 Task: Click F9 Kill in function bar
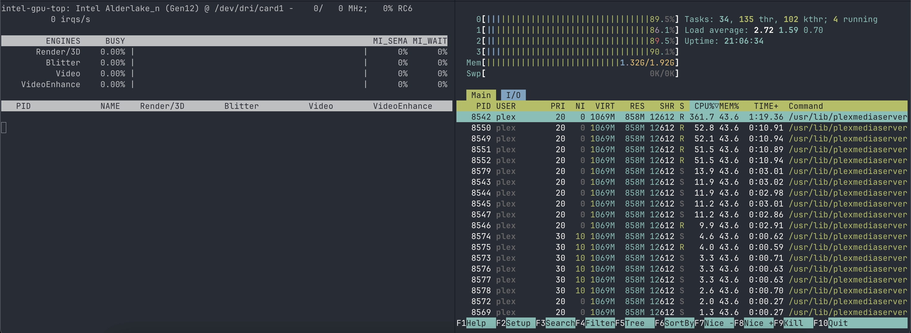793,323
